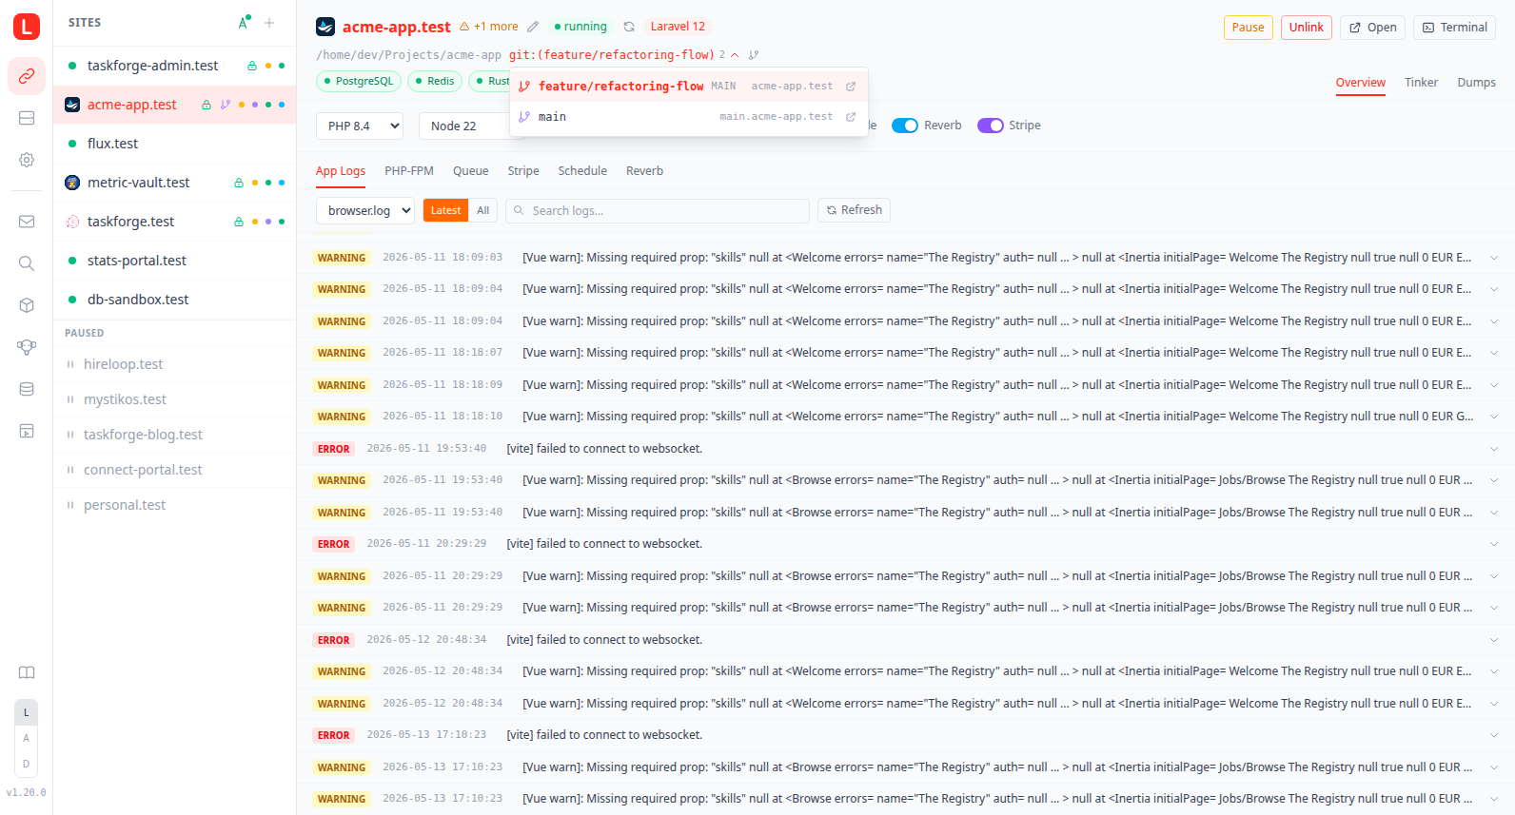Image resolution: width=1515 pixels, height=815 pixels.
Task: Open the Node 22 version dropdown
Action: (x=464, y=126)
